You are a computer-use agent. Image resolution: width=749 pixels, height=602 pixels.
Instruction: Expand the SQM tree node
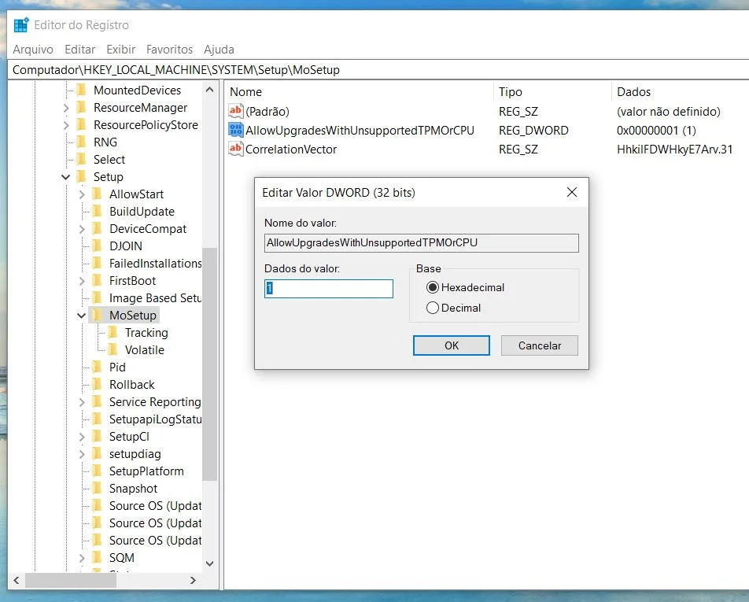click(x=82, y=558)
